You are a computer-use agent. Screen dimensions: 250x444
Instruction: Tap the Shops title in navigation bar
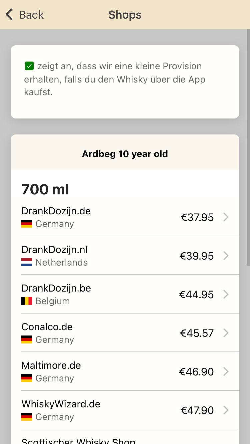[x=125, y=15]
